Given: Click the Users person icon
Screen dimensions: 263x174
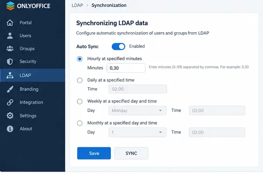Looking at the screenshot, I should tap(10, 36).
